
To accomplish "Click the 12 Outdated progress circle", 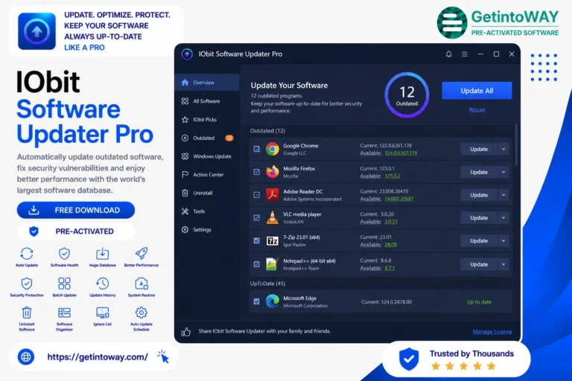I will (407, 95).
